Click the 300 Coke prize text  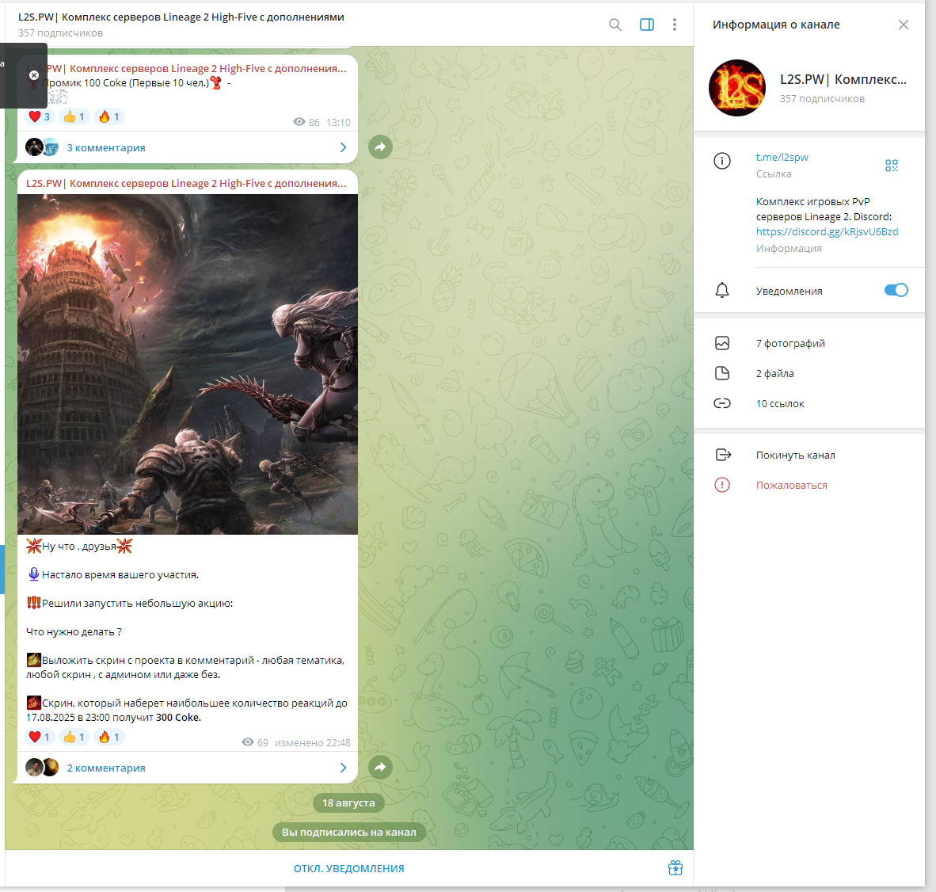(x=178, y=718)
